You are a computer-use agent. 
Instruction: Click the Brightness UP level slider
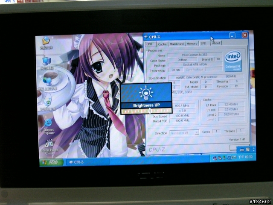(146, 111)
